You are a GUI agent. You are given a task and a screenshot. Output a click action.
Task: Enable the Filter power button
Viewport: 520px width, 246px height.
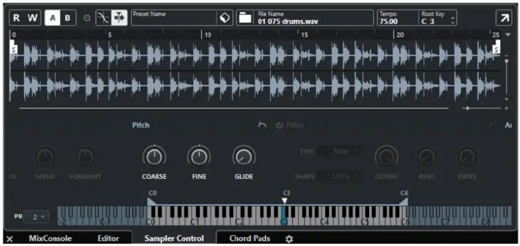tap(279, 125)
